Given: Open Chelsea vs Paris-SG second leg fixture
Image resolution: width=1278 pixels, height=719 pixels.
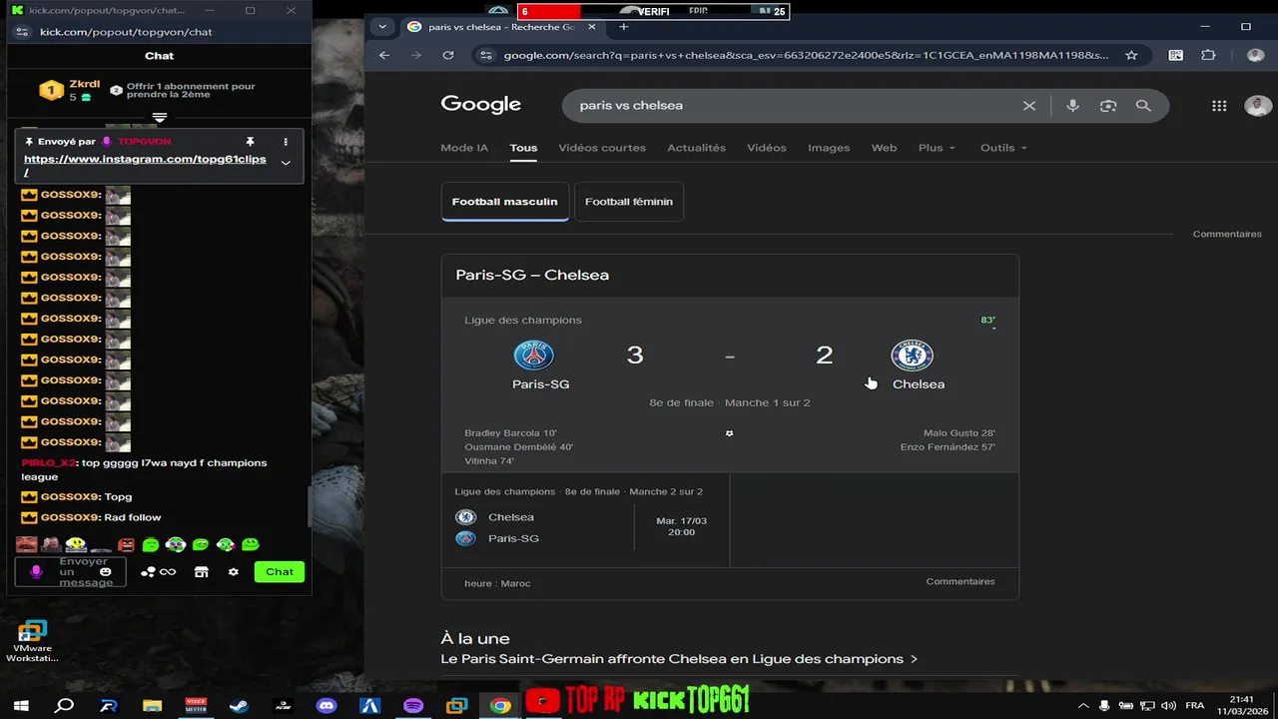Looking at the screenshot, I should coord(585,520).
